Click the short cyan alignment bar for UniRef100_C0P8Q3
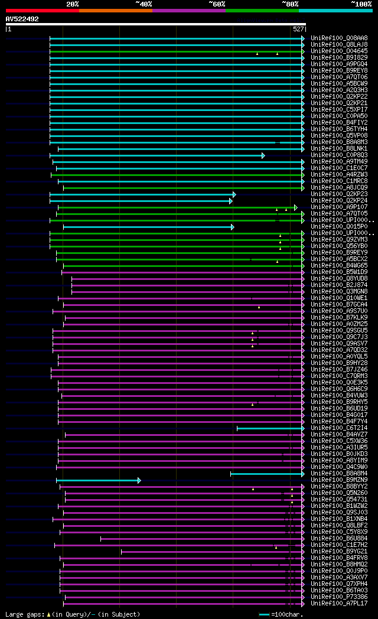 pyautogui.click(x=158, y=155)
